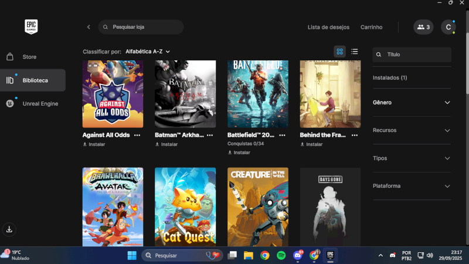The image size is (469, 264).
Task: Open options menu for Against All Odds
Action: click(x=137, y=135)
